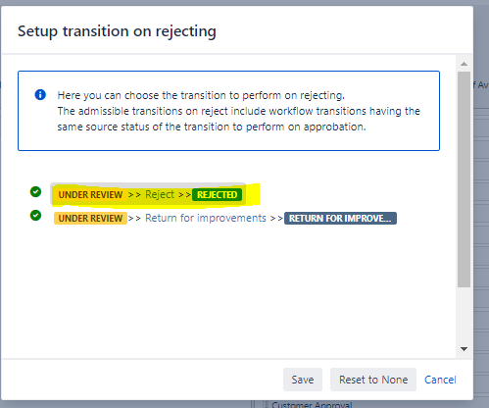489x408 pixels.
Task: Click the scrollbar down arrow
Action: [464, 349]
